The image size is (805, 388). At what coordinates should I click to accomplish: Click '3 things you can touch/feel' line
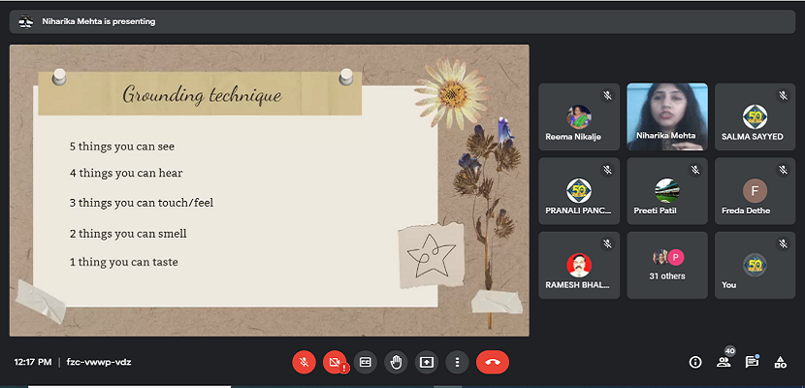click(x=142, y=204)
